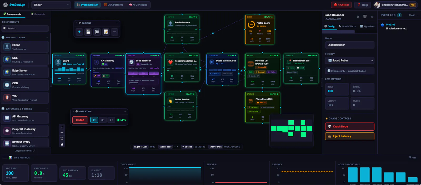421x185 pixels.
Task: Click the Crash Node chaos button
Action: click(350, 127)
